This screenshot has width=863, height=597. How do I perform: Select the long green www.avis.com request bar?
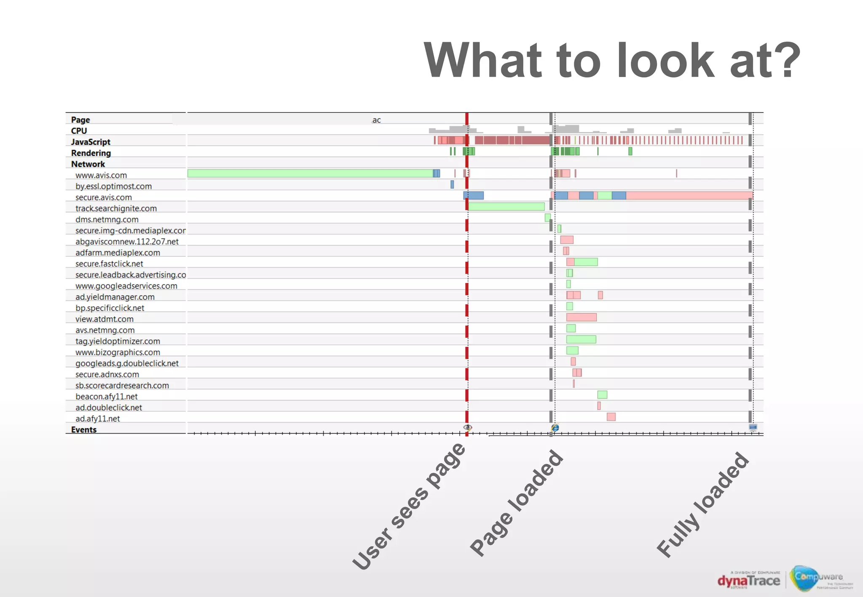310,173
